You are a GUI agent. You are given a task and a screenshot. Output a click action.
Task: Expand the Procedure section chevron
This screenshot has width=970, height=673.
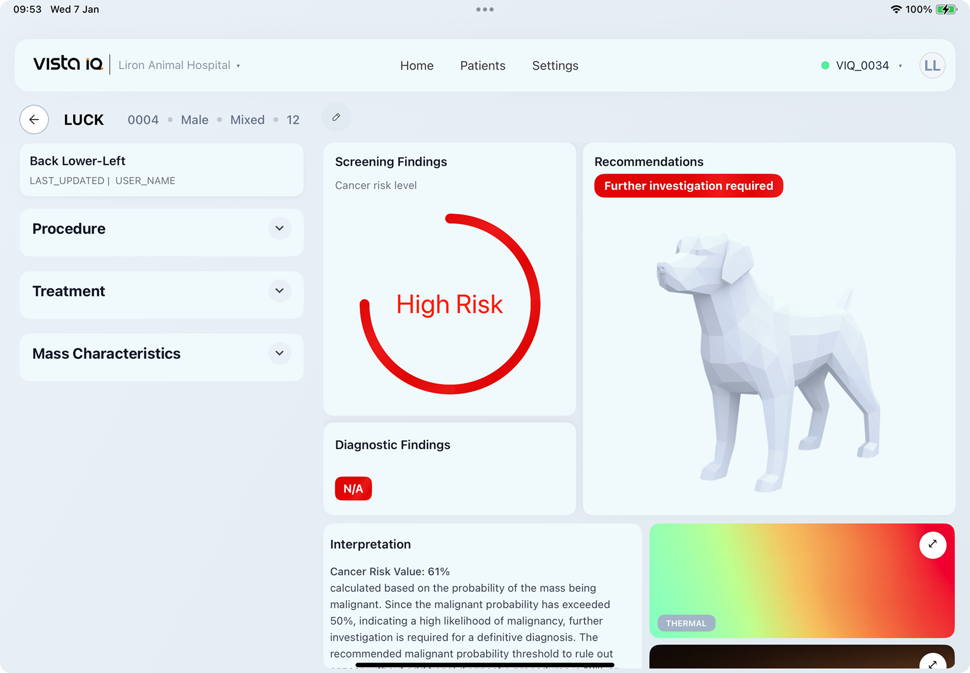click(x=280, y=228)
